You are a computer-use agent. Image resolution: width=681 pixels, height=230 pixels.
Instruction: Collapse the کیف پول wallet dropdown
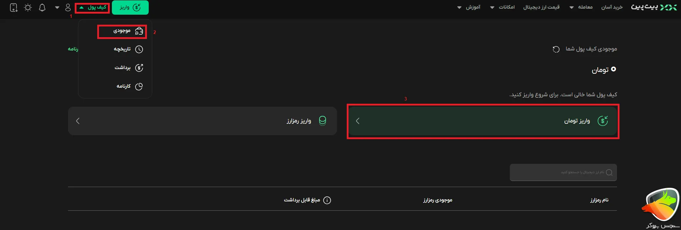point(93,8)
